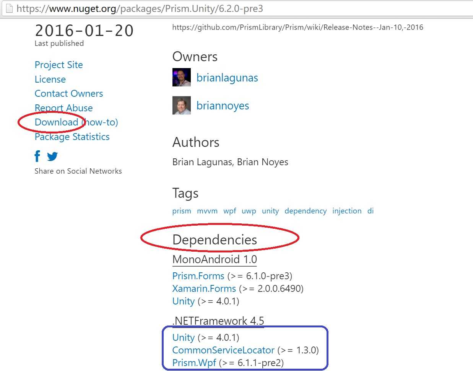Screen dimensions: 473x371
Task: Click the Tags heading
Action: click(185, 193)
